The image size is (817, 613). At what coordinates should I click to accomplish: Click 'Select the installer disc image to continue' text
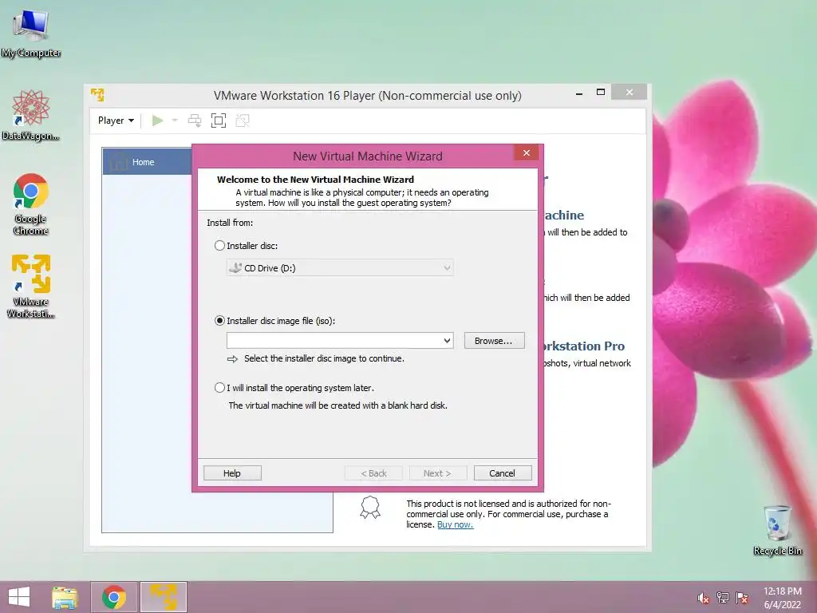[x=324, y=358]
